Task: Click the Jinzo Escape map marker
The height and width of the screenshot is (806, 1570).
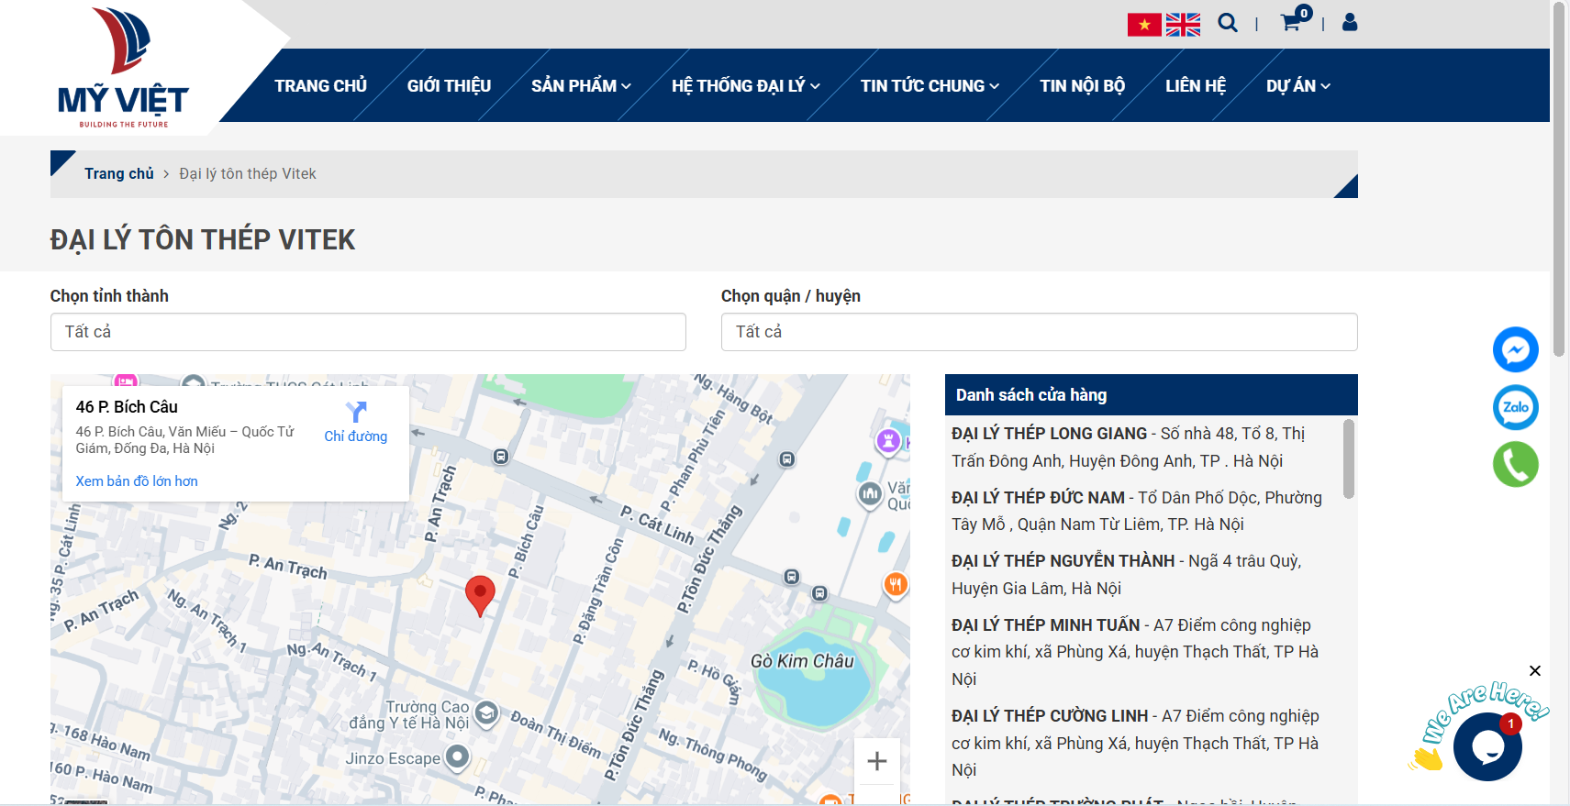Action: point(457,757)
